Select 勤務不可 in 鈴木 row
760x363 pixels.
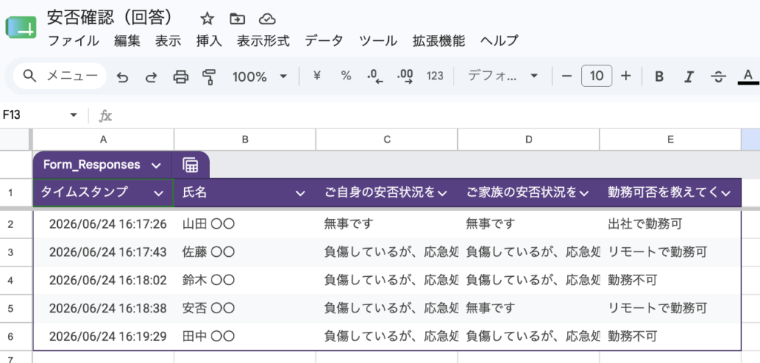coord(670,280)
